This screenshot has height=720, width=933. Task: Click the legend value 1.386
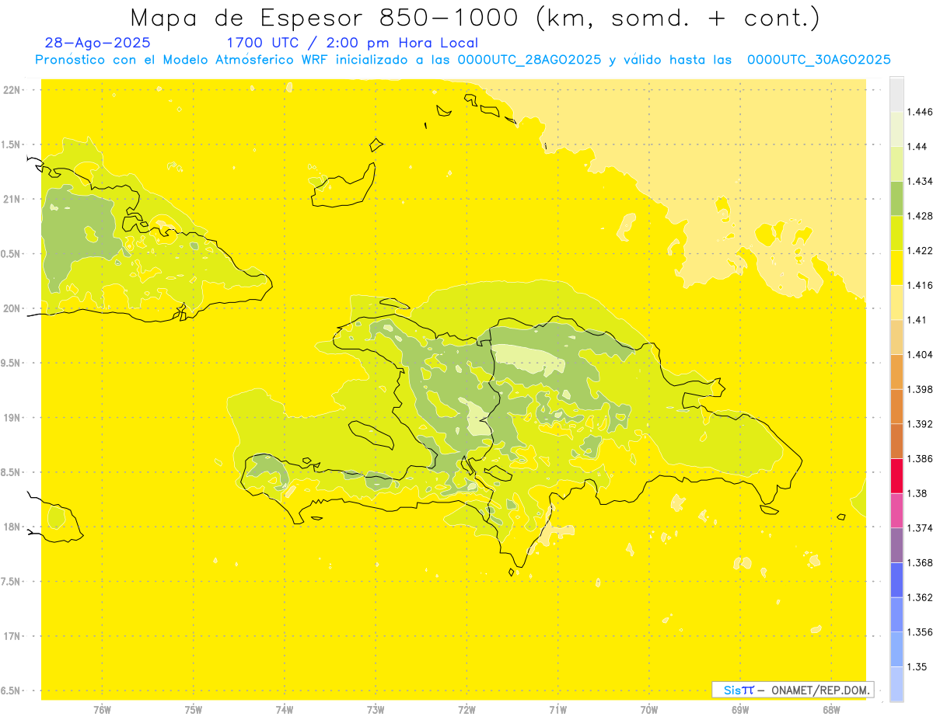920,458
